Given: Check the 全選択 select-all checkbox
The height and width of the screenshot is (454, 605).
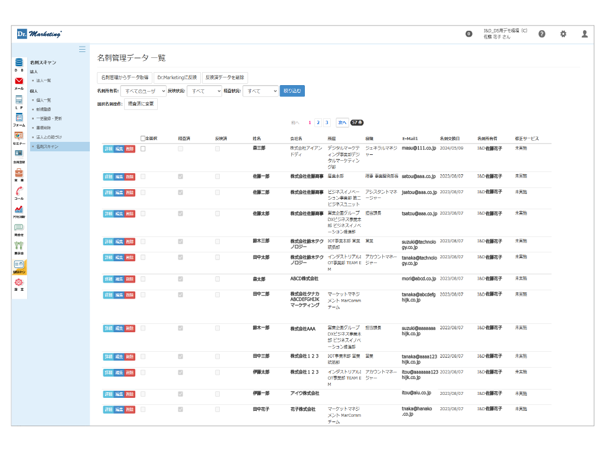Looking at the screenshot, I should [143, 138].
